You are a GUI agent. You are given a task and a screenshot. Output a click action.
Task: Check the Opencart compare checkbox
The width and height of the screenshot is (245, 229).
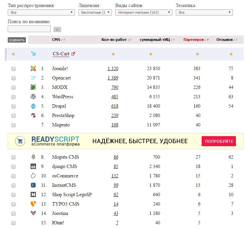(x=13, y=78)
